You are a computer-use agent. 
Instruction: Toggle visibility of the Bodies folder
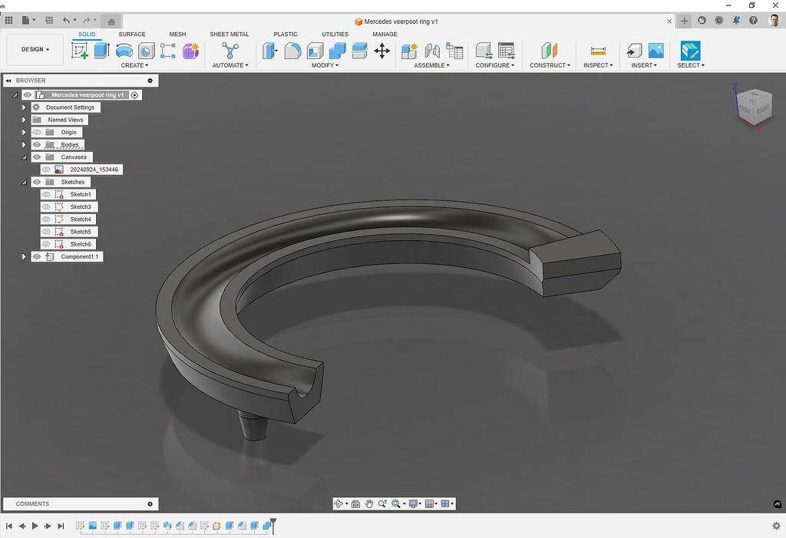37,145
